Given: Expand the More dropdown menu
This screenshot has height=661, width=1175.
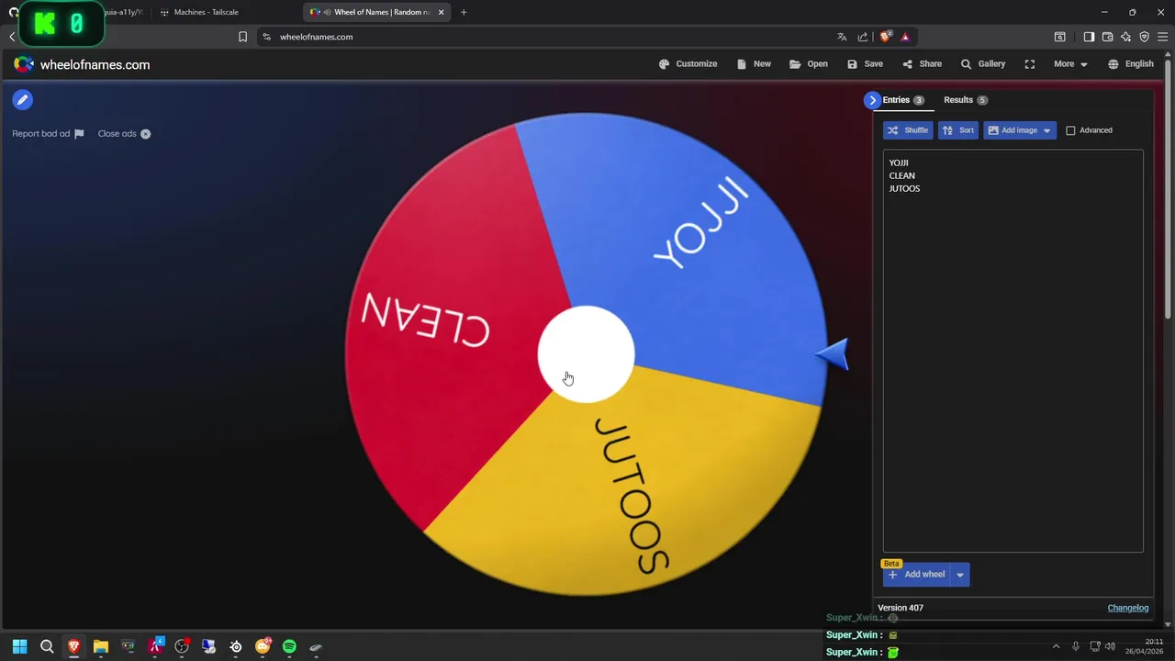Looking at the screenshot, I should coord(1070,64).
